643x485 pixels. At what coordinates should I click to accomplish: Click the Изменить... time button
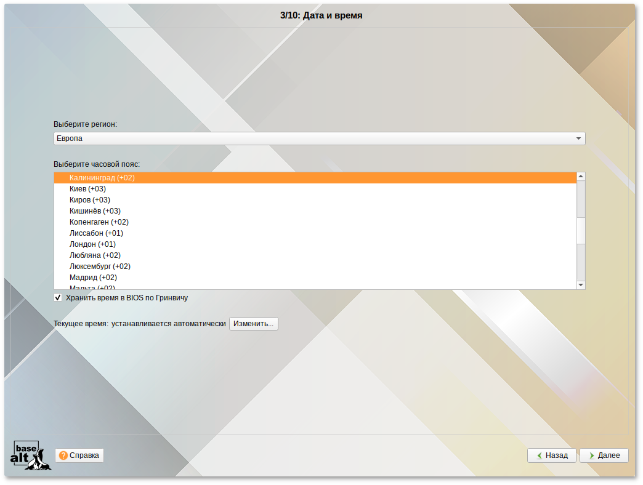[253, 324]
